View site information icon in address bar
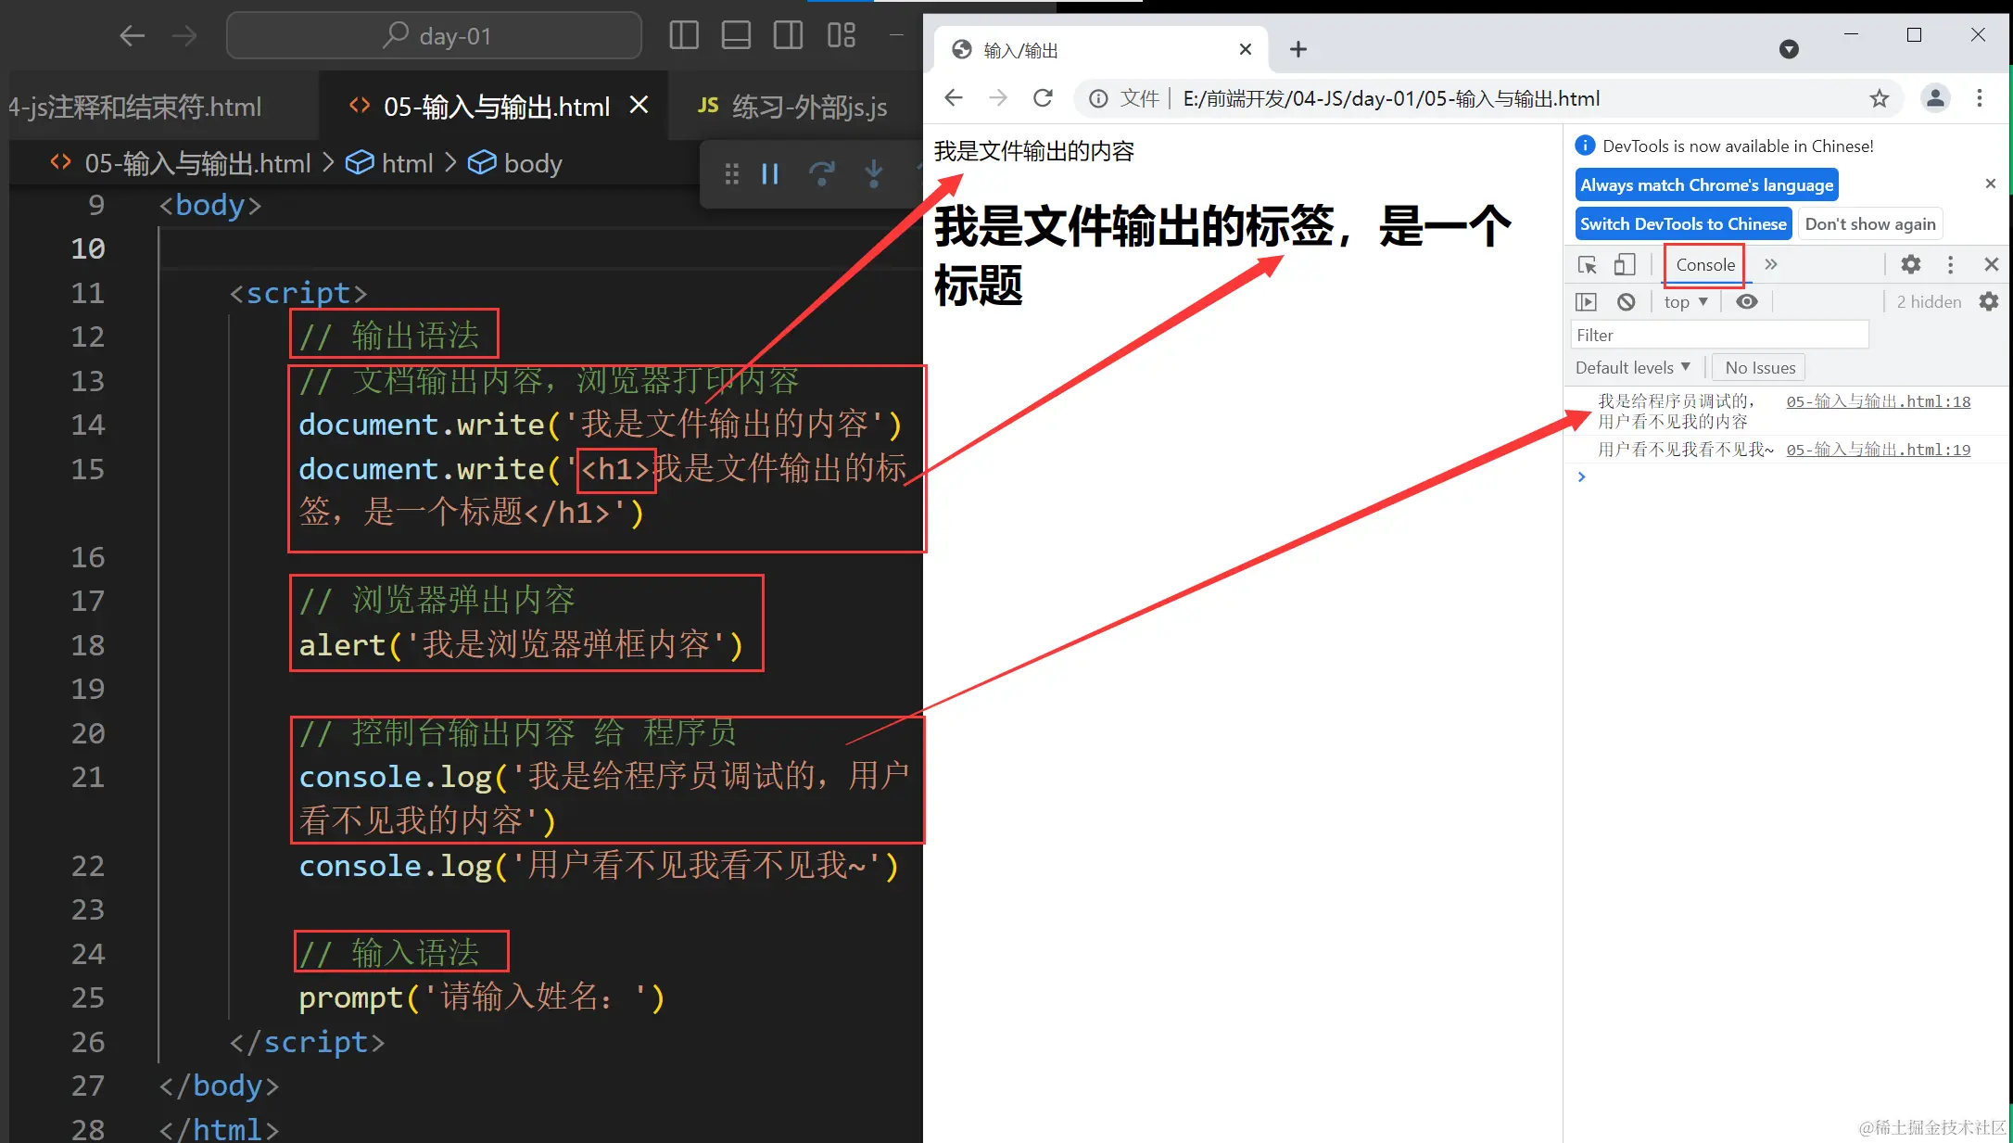 click(x=1098, y=98)
